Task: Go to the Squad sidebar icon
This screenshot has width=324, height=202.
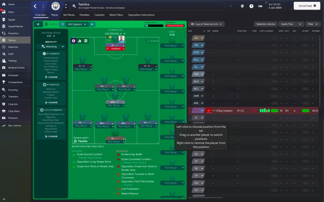Action: [4, 19]
